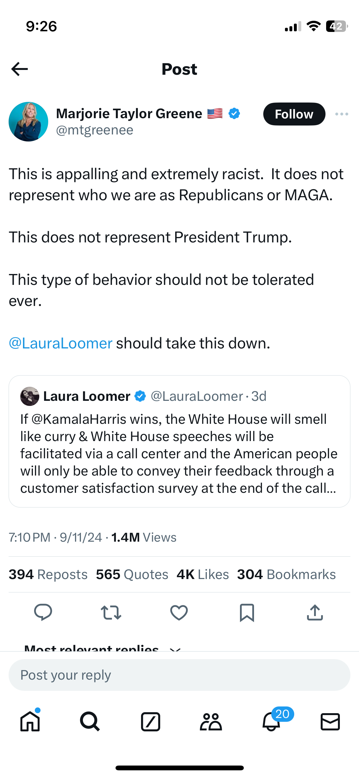Tap the reply speech bubble icon
359x778 pixels.
point(43,612)
